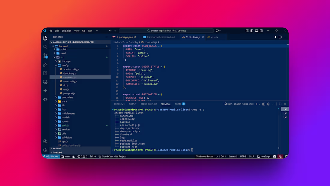This screenshot has width=330, height=186.
Task: Click WSL: Ubuntu remote indicator
Action: click(51, 157)
